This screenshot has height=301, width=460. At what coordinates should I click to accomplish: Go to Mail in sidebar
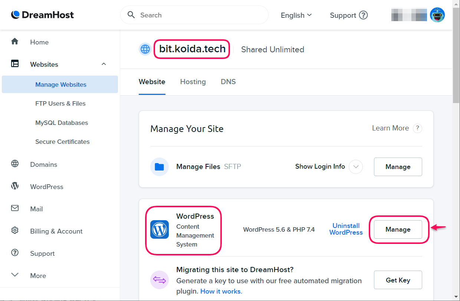pyautogui.click(x=36, y=209)
